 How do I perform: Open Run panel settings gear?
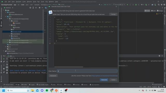tap(159, 56)
